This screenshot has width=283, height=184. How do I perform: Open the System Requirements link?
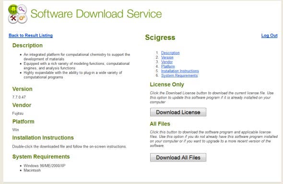click(179, 75)
